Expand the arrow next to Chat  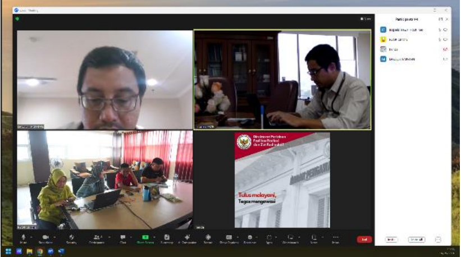click(x=130, y=237)
